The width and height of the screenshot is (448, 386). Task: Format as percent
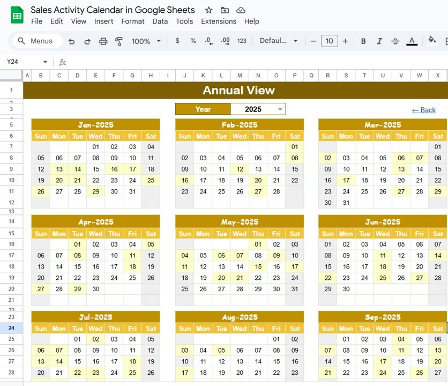[x=193, y=41]
